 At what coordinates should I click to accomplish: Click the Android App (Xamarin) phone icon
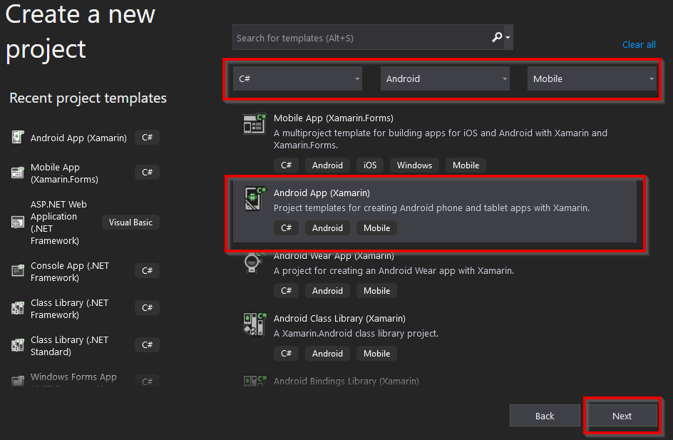tap(253, 198)
